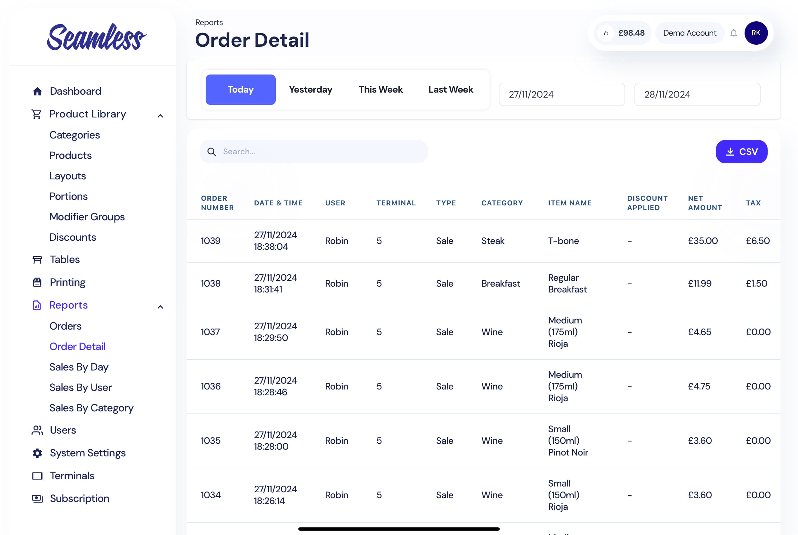This screenshot has width=798, height=535.
Task: Click the Dashboard home icon
Action: [37, 91]
